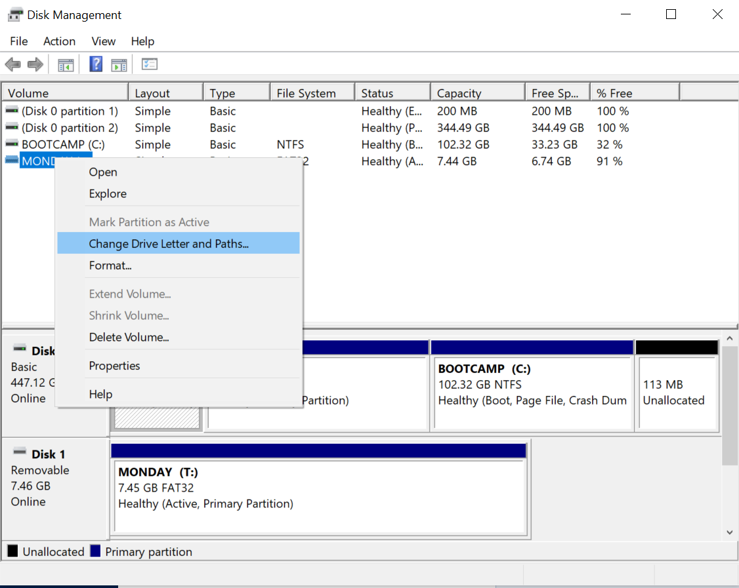Sort by the Free Sp... column header
The height and width of the screenshot is (588, 739).
558,92
